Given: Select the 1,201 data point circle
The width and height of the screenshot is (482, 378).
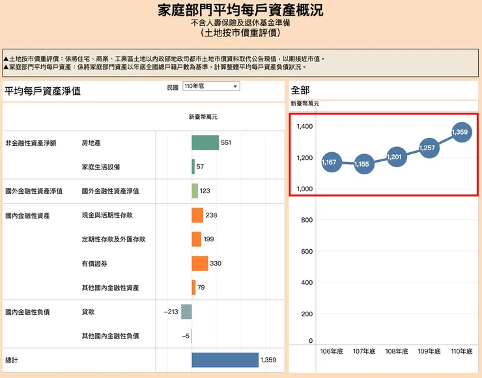Looking at the screenshot, I should 397,157.
